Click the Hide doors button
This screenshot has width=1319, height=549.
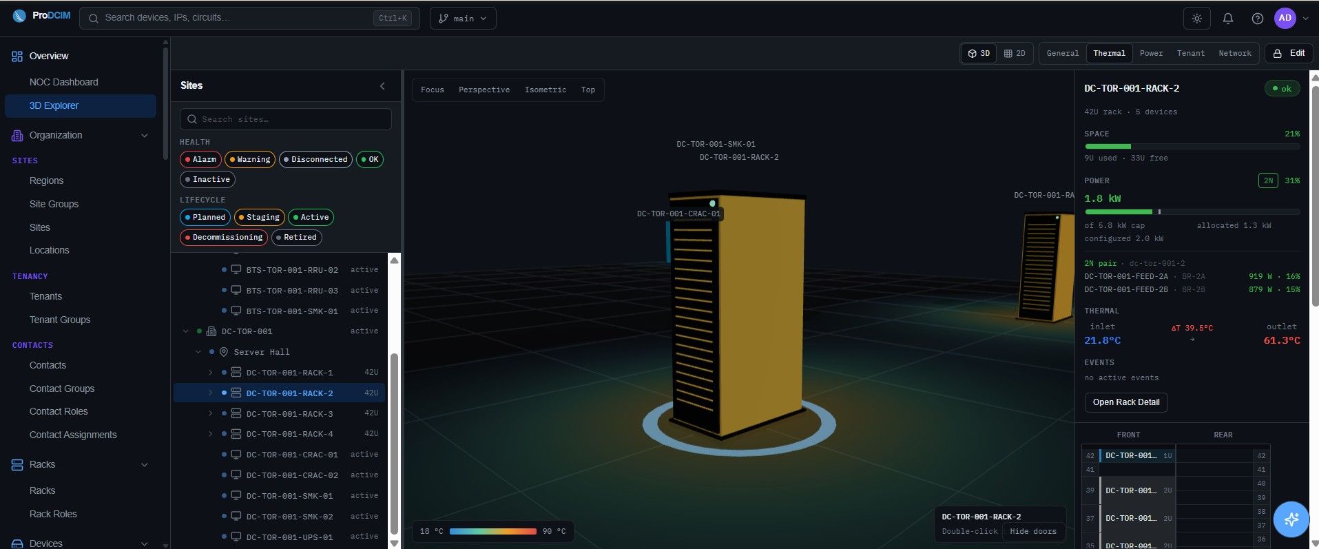pyautogui.click(x=1032, y=531)
